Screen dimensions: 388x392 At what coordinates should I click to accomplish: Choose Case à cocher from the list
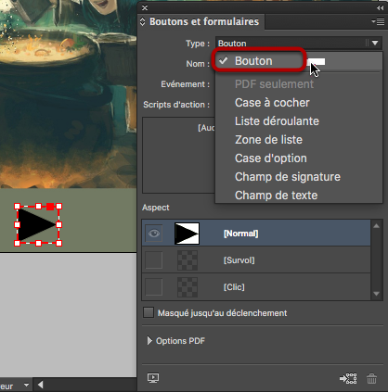click(x=272, y=103)
